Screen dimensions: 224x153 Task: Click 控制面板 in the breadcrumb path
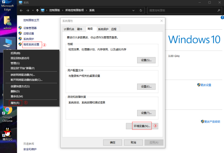click(x=54, y=10)
